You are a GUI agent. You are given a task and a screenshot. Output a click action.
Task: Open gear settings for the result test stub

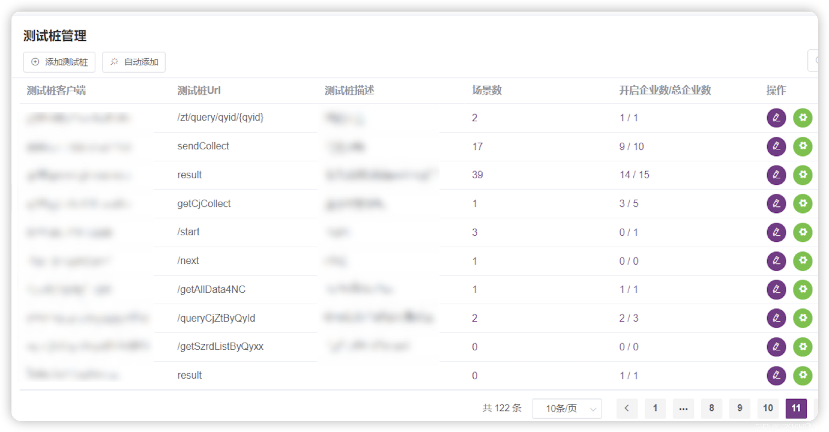(803, 175)
